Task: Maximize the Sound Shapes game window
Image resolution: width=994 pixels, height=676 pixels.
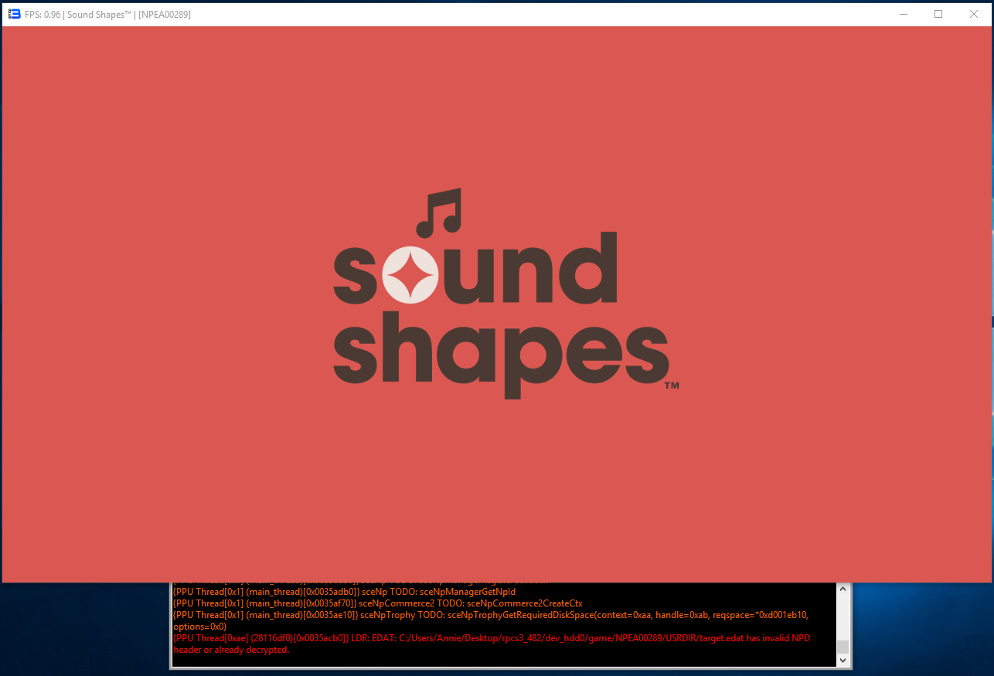Action: tap(938, 14)
